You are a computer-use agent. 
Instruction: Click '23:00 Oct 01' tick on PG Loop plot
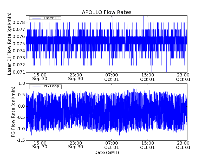[x=183, y=145]
